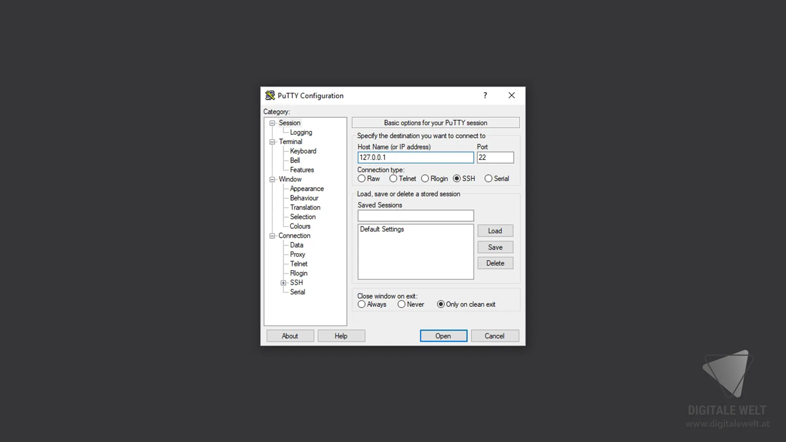
Task: Select the Rlogin connection type
Action: [434, 179]
